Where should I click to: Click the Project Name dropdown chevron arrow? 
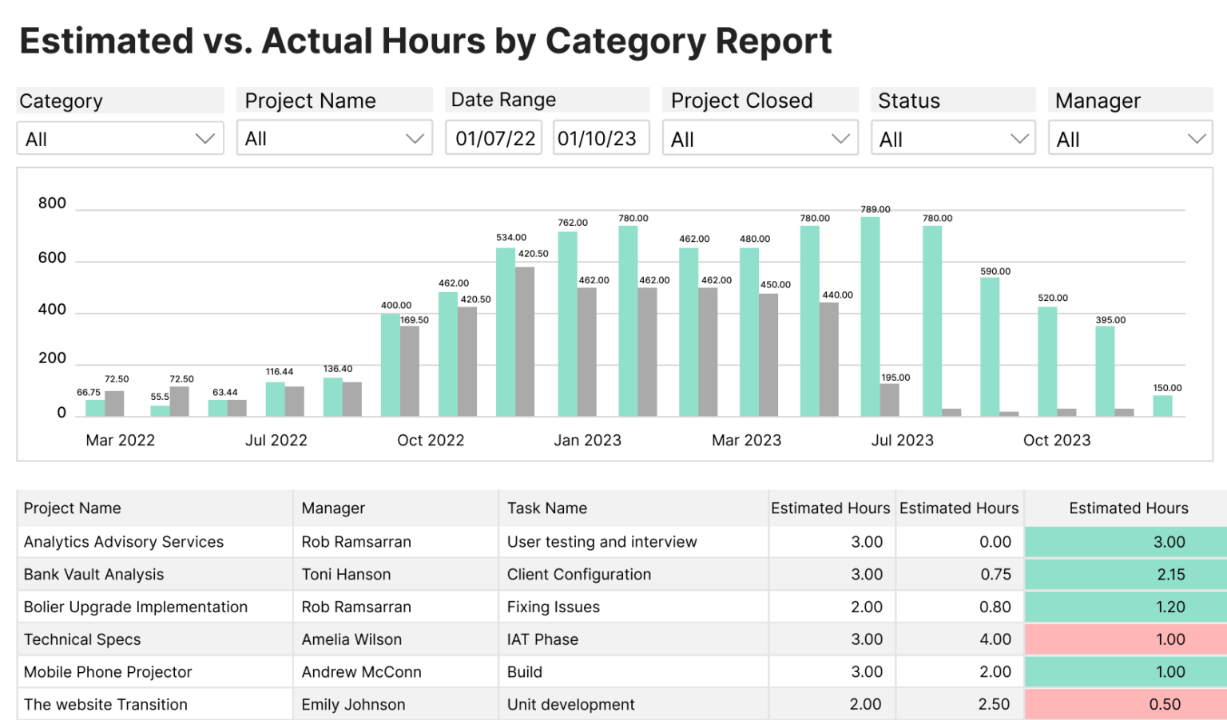pyautogui.click(x=415, y=138)
